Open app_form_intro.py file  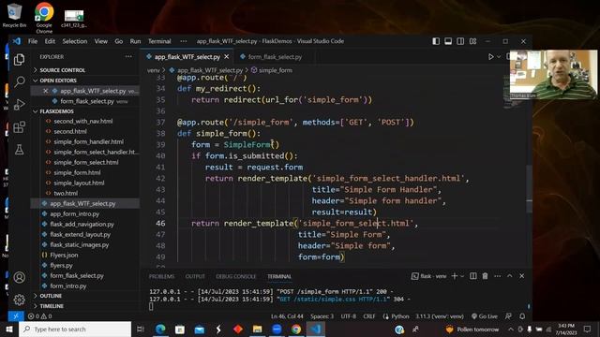click(75, 214)
